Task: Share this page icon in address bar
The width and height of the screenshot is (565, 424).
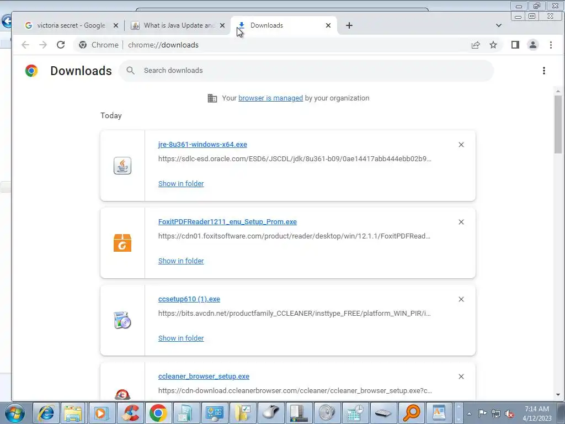Action: (476, 45)
